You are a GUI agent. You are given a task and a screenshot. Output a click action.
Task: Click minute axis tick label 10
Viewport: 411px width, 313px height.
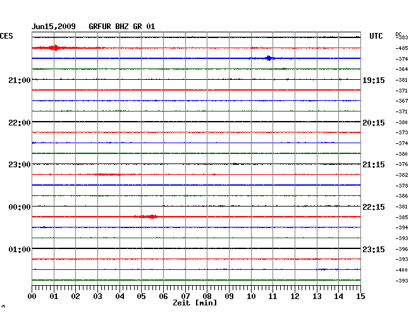point(251,297)
